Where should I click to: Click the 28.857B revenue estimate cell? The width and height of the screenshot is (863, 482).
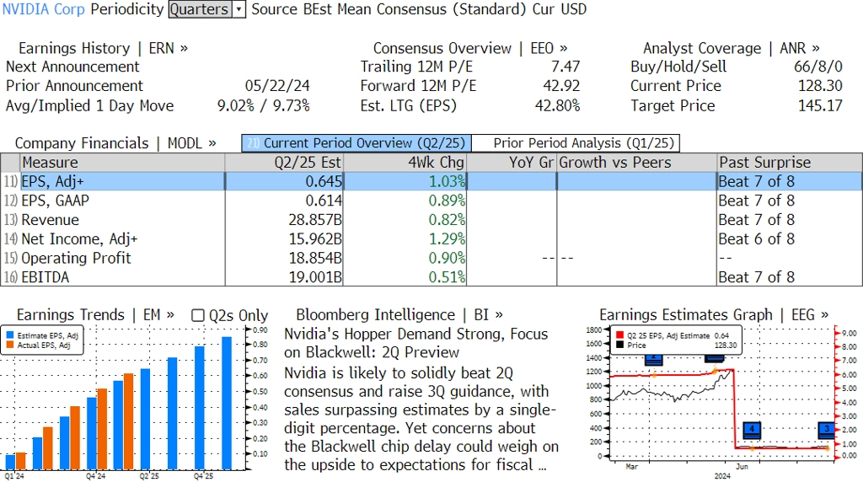pyautogui.click(x=315, y=220)
